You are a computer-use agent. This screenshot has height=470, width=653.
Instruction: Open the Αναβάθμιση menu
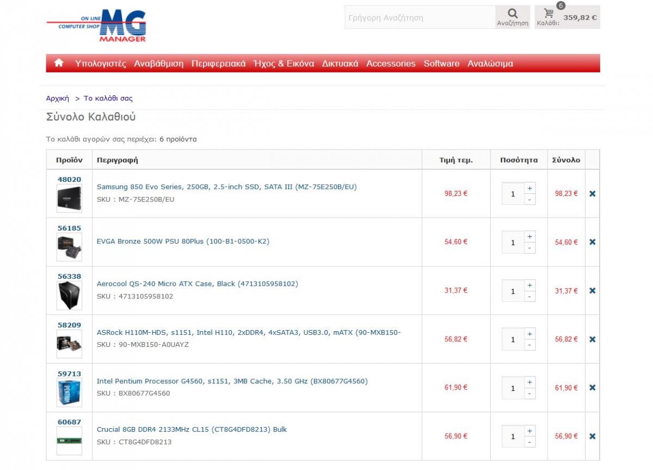(159, 64)
